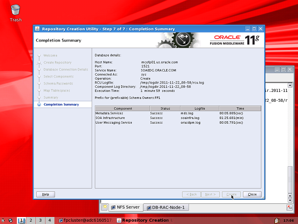Click the disabled Next button
This screenshot has height=224, width=298.
210,194
